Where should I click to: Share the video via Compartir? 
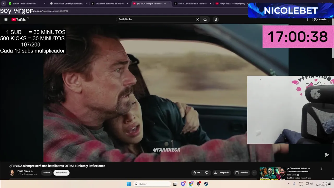point(221,173)
